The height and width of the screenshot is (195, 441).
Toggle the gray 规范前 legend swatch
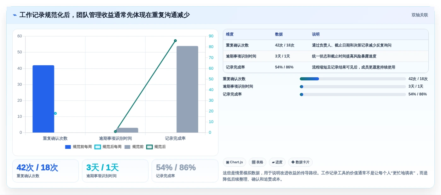(x=127, y=147)
